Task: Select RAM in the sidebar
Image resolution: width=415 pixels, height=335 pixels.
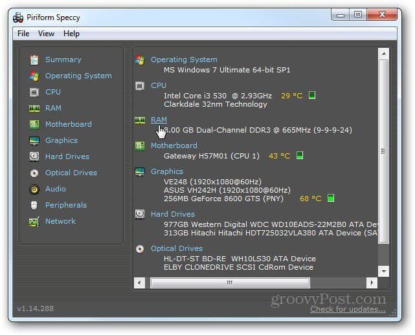Action: coord(53,108)
